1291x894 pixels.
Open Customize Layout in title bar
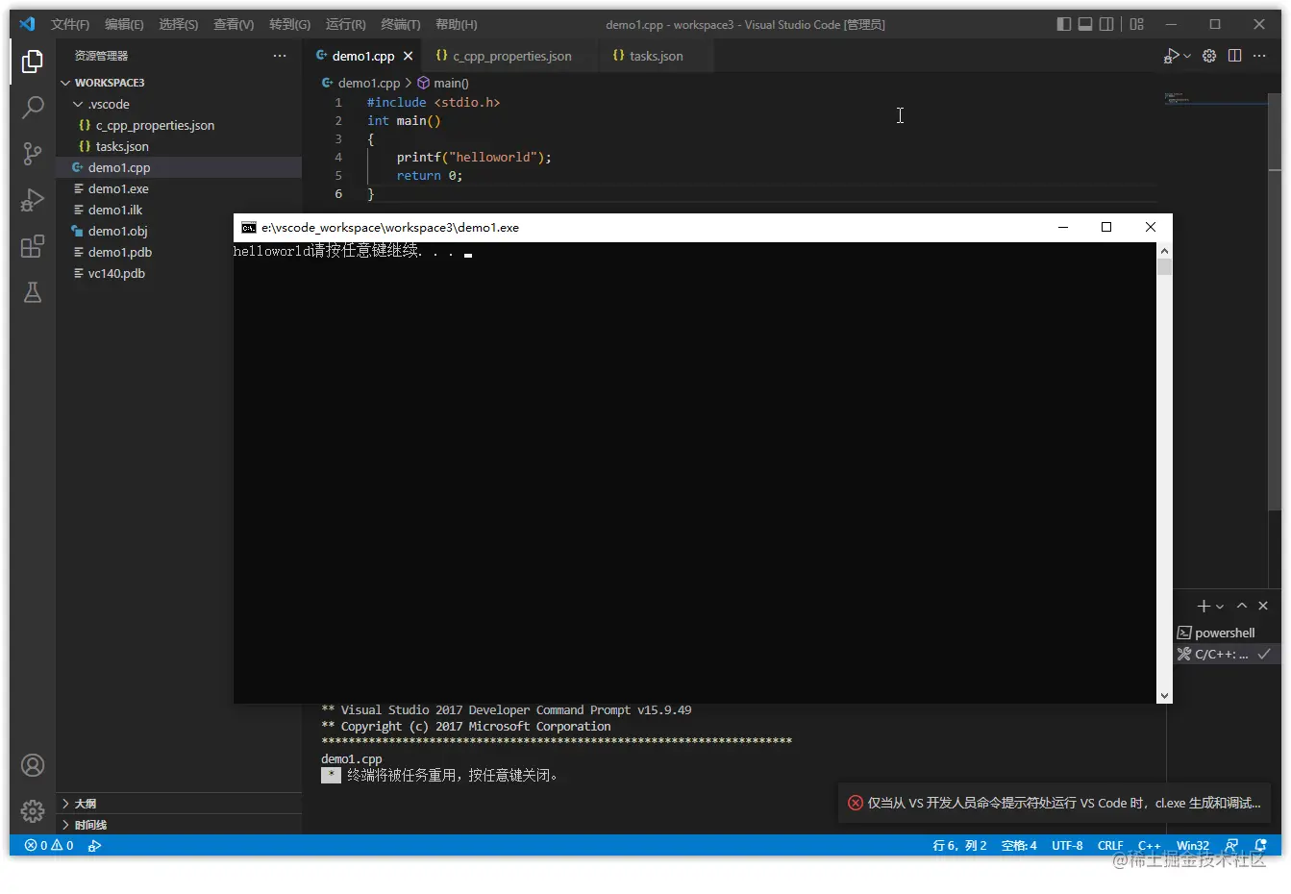pyautogui.click(x=1137, y=24)
